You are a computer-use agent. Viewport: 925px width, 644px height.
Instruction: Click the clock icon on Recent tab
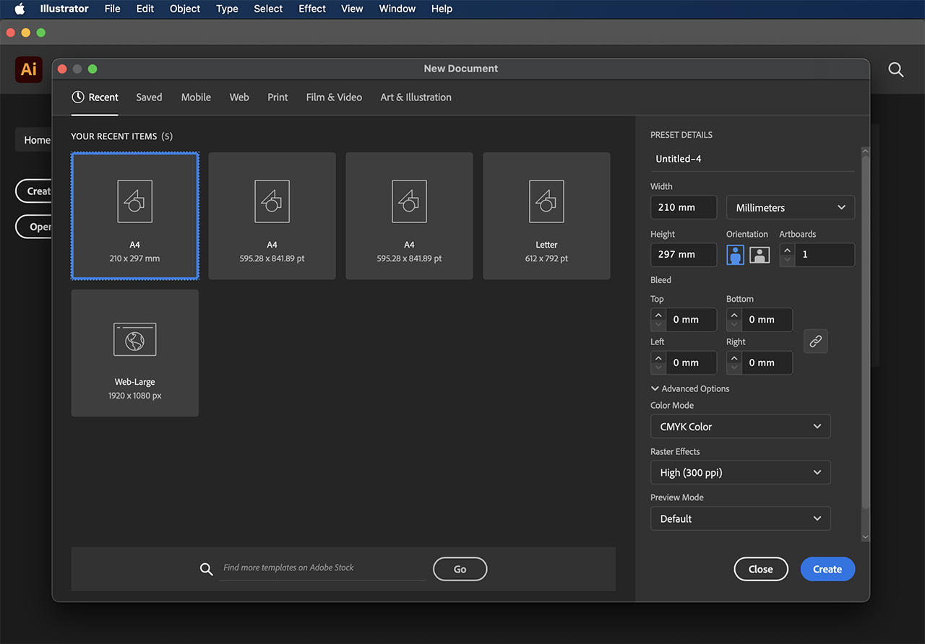(x=78, y=97)
